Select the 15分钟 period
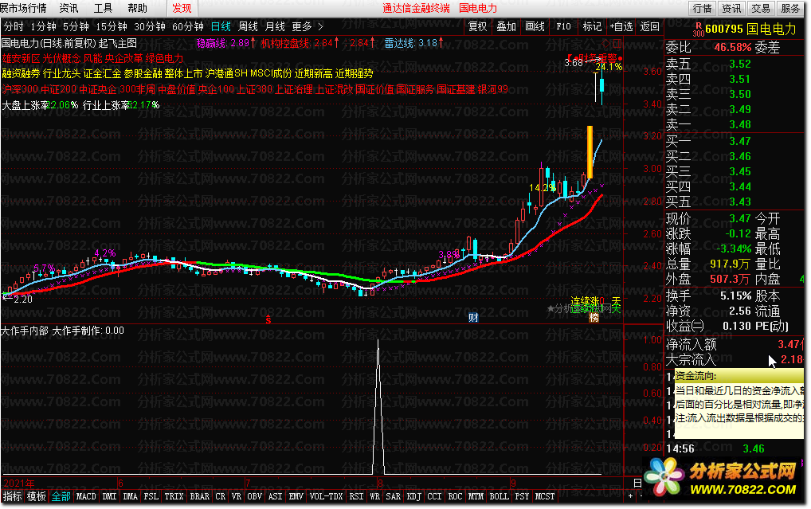This screenshot has width=811, height=509. point(112,26)
